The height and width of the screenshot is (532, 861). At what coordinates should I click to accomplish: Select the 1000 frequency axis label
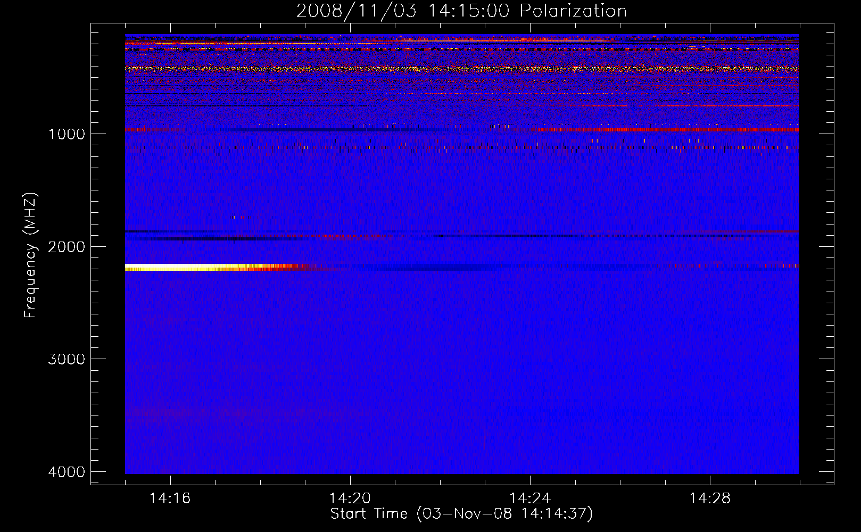(x=67, y=134)
